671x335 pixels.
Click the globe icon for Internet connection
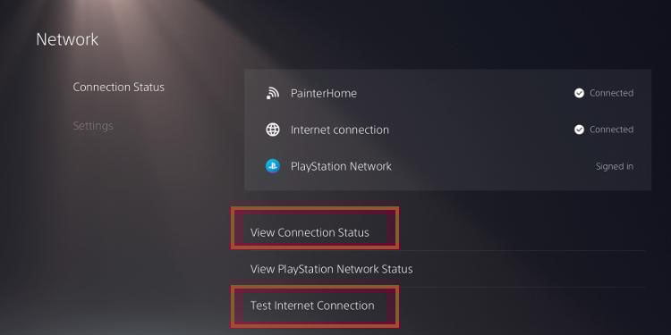coord(273,130)
